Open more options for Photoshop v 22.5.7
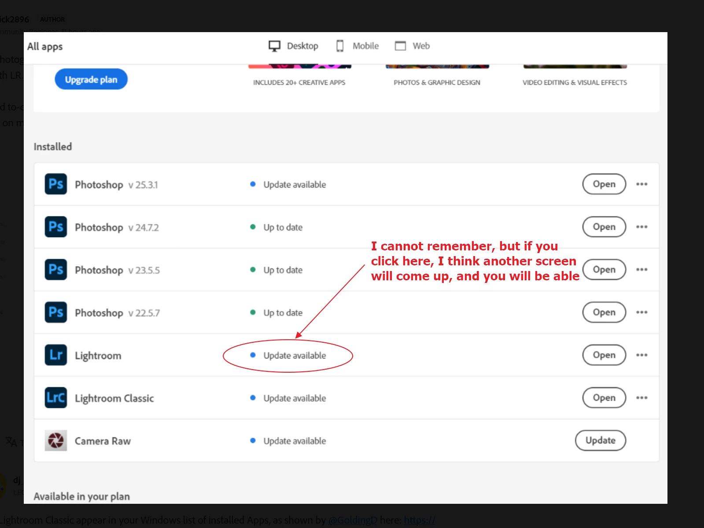704x528 pixels. point(641,312)
